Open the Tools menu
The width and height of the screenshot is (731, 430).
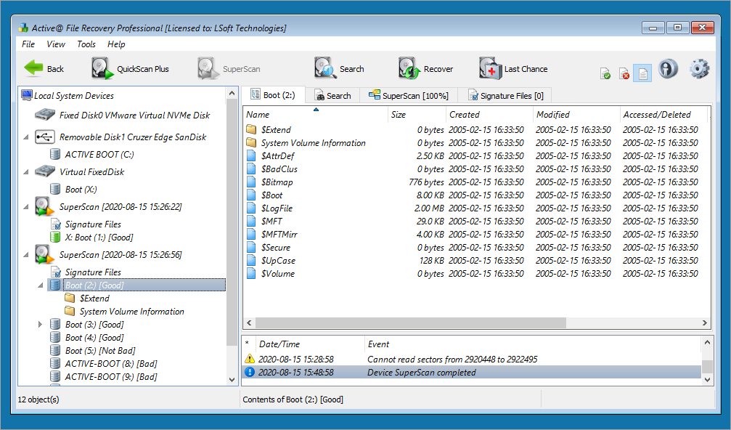coord(86,44)
